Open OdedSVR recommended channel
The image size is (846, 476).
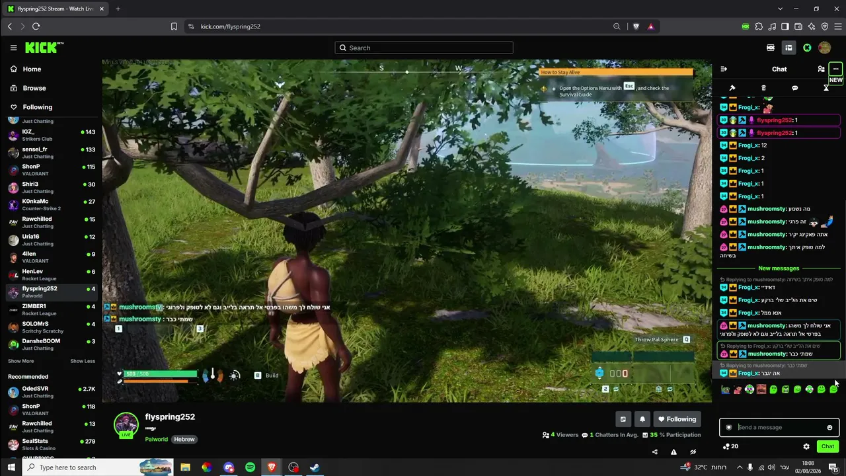[52, 392]
